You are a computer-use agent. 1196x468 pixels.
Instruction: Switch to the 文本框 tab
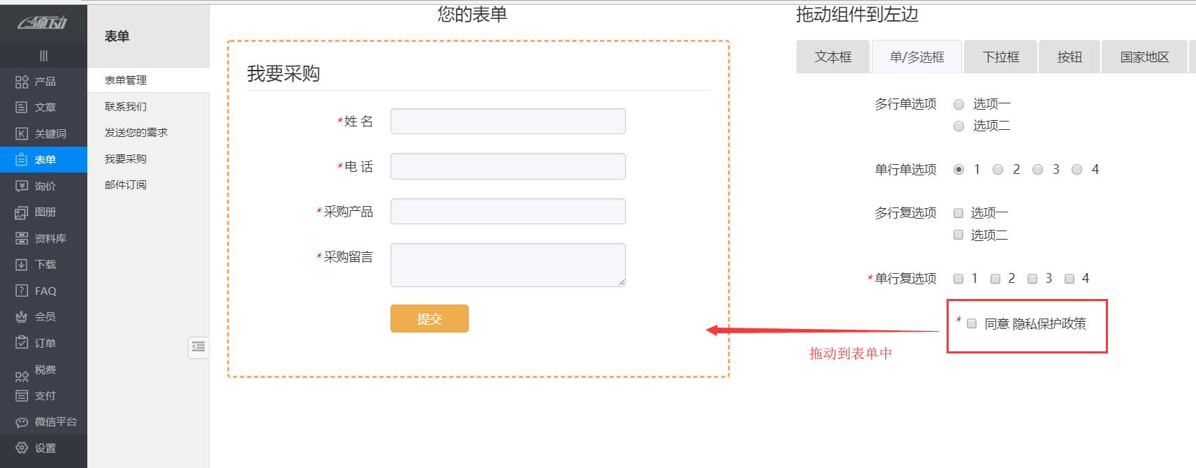[833, 57]
